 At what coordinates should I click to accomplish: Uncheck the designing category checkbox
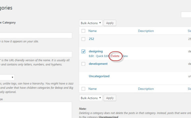pyautogui.click(x=83, y=51)
